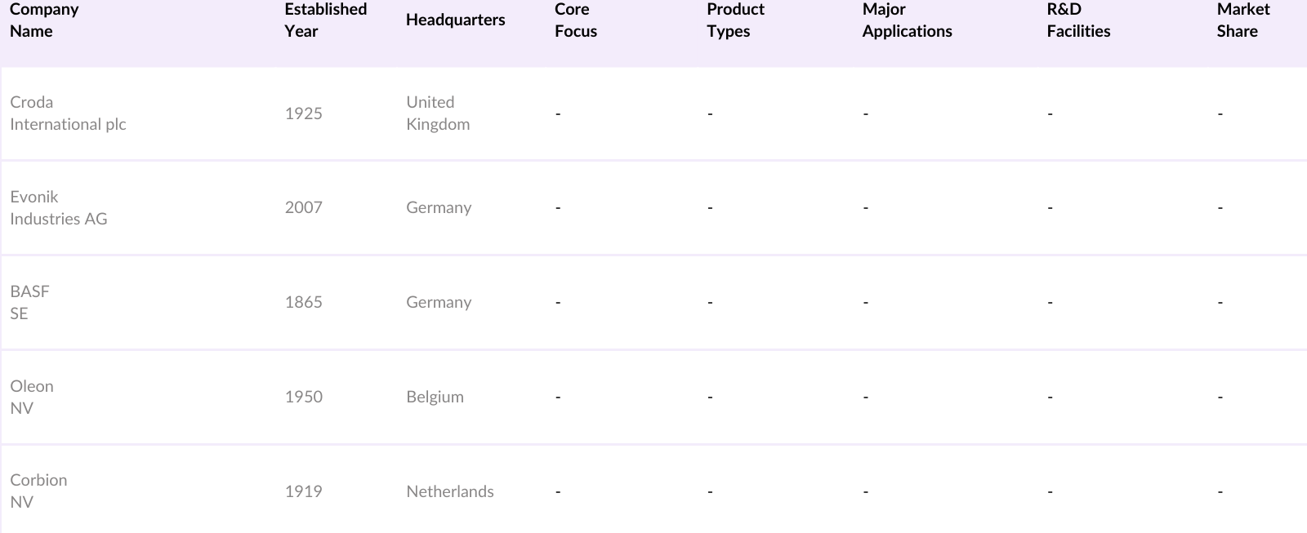Select the Evonik Industries AG cell
Screen dimensions: 1307x533
pyautogui.click(x=58, y=207)
